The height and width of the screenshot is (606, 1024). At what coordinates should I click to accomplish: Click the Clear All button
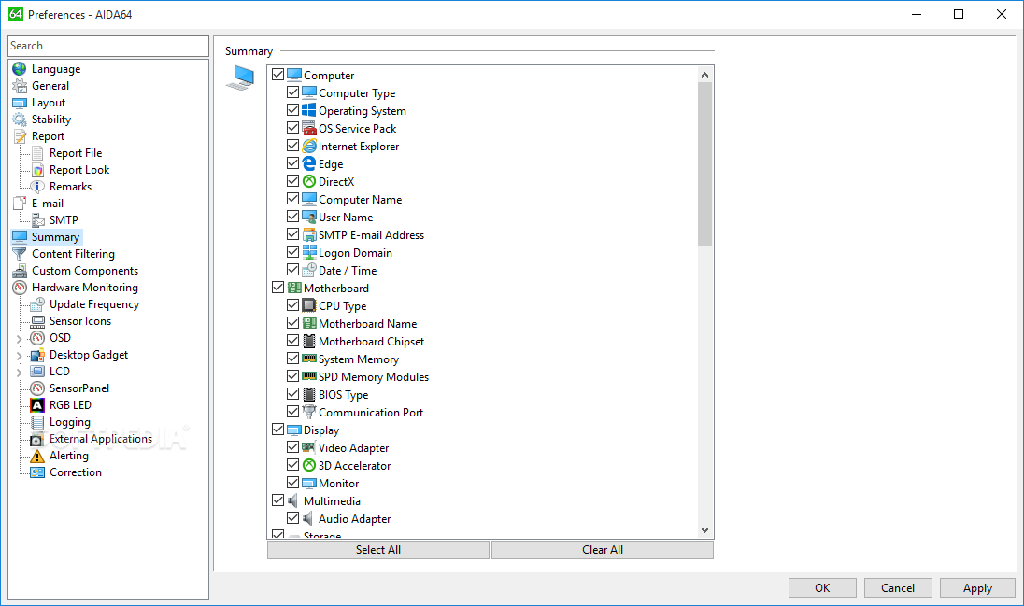coord(602,550)
